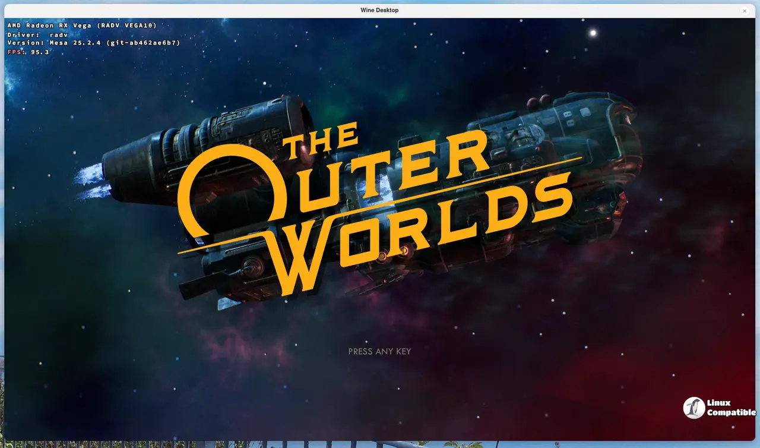Screen dimensions: 760x448
Task: Click the bright white star at upper right
Action: (593, 33)
